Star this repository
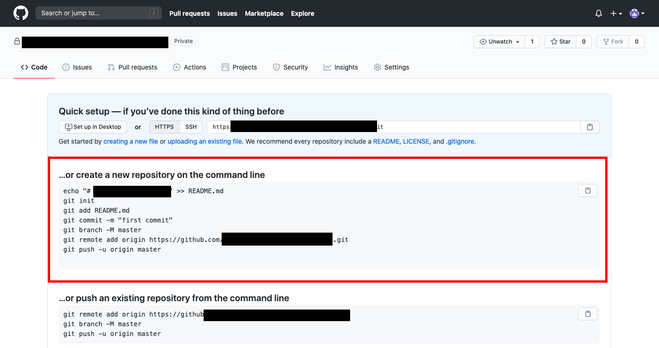This screenshot has width=659, height=348. [x=561, y=42]
